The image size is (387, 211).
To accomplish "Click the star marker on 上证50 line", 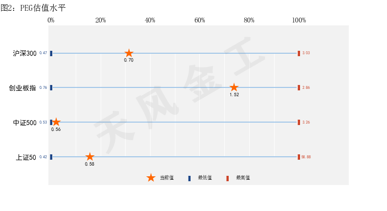I will (90, 157).
